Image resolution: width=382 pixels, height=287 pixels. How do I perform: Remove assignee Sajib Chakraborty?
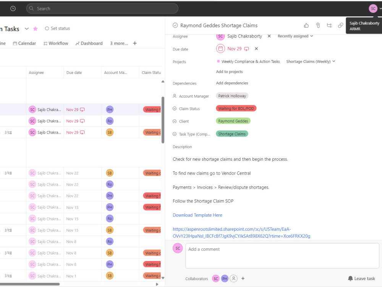click(269, 36)
